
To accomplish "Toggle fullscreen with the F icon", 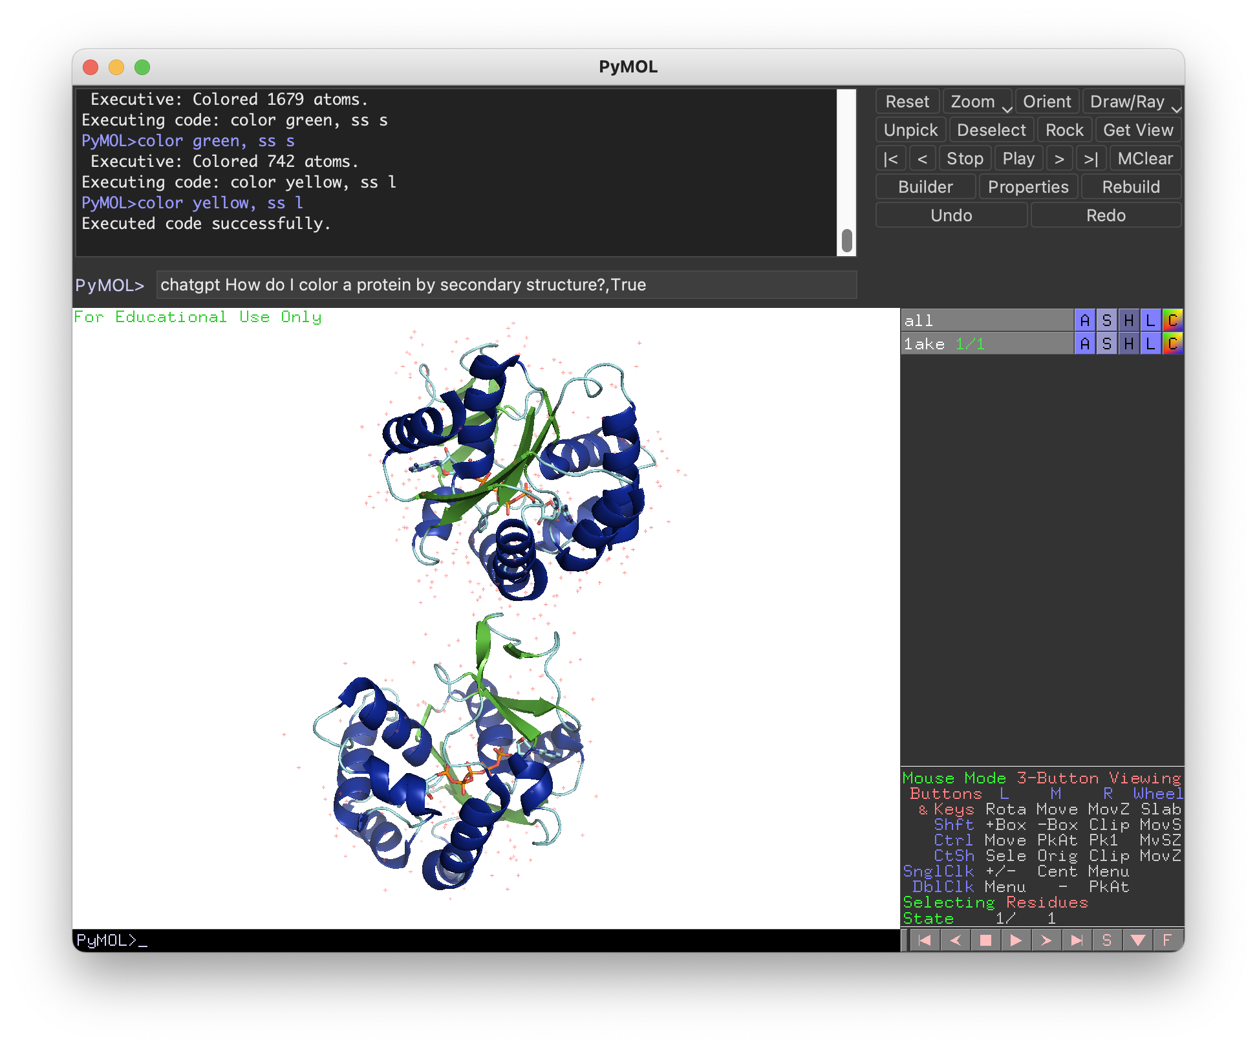I will click(1167, 940).
